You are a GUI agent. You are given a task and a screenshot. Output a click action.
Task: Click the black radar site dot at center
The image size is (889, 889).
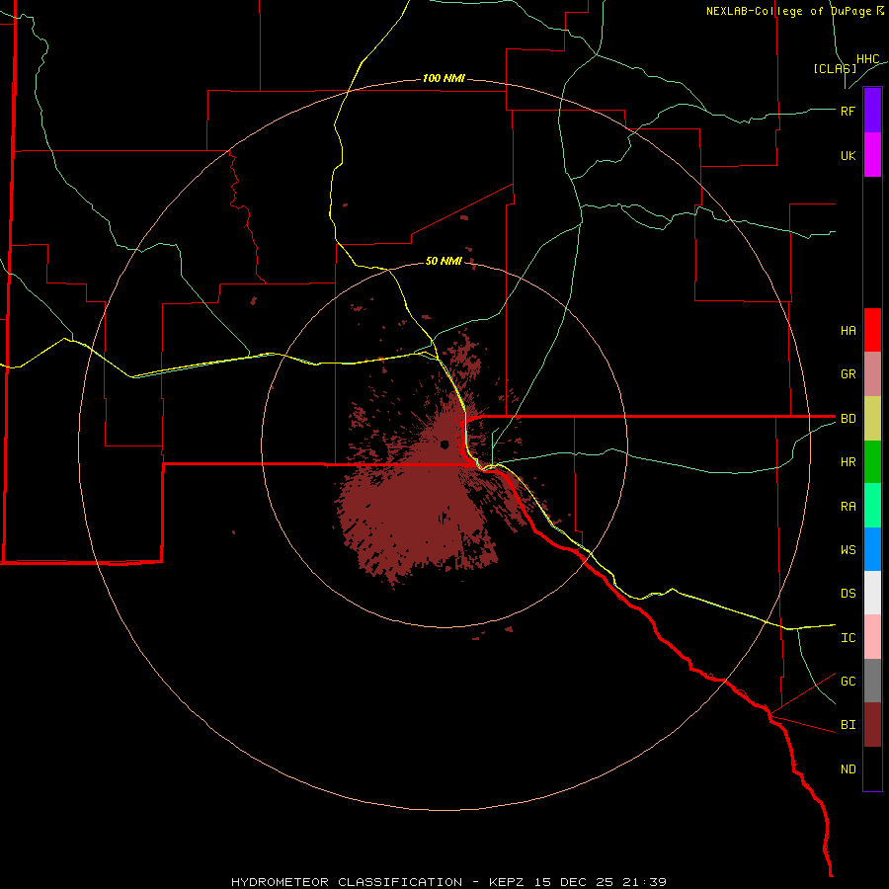(x=444, y=444)
